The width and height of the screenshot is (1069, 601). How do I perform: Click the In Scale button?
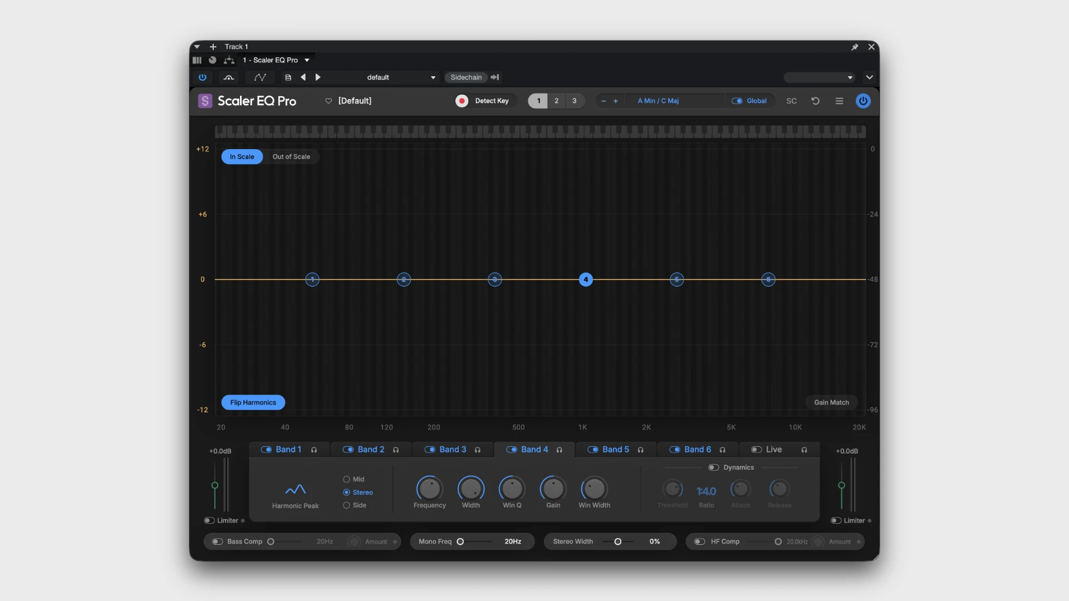pyautogui.click(x=242, y=157)
